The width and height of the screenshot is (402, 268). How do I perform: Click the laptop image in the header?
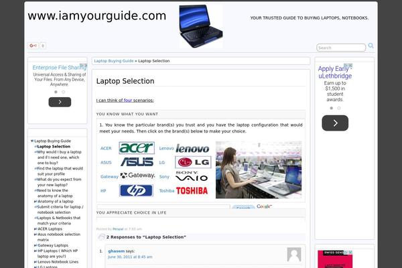tap(201, 26)
